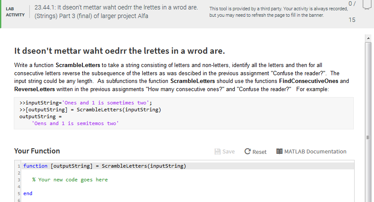
Task: Click the scrollbar grip handle
Action: [x=368, y=138]
